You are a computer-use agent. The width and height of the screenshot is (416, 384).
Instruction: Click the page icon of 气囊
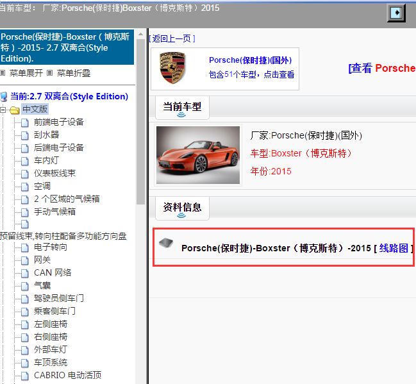[x=24, y=286]
